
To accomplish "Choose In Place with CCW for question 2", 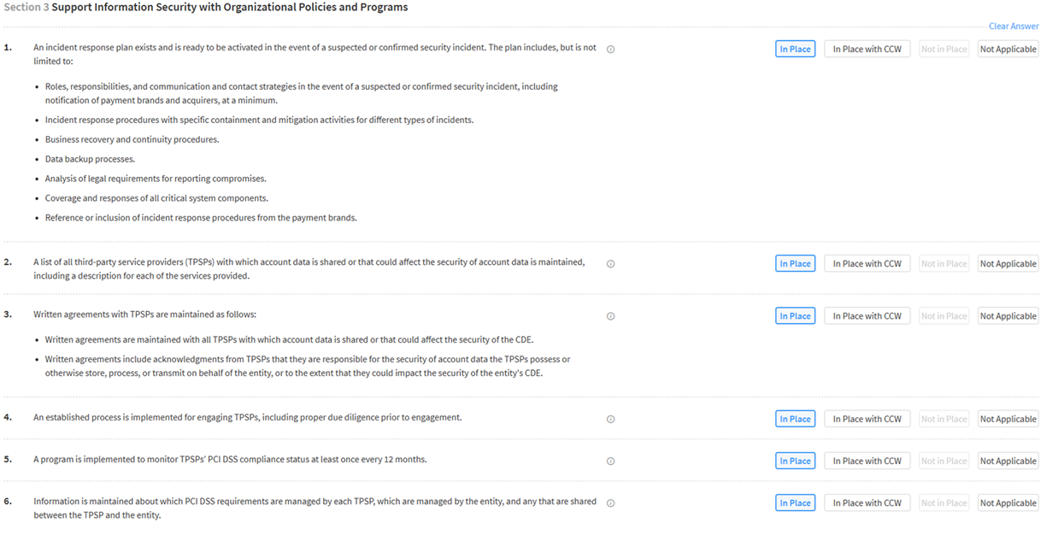I will click(867, 264).
